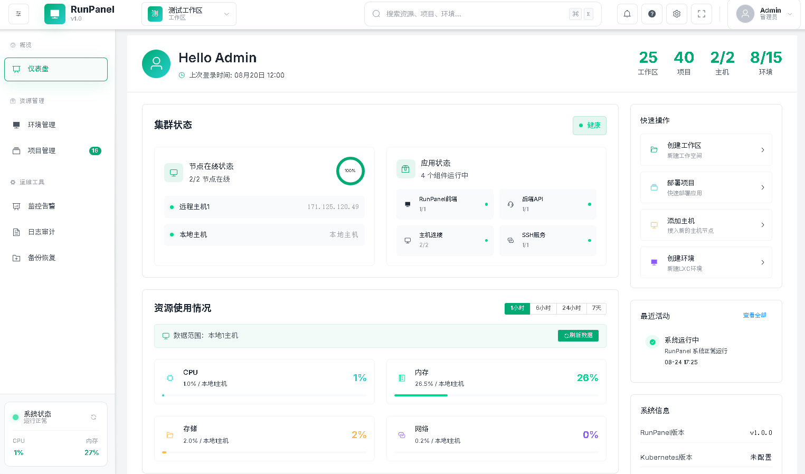Click the 内存 memory icon
This screenshot has width=805, height=474.
tap(402, 378)
